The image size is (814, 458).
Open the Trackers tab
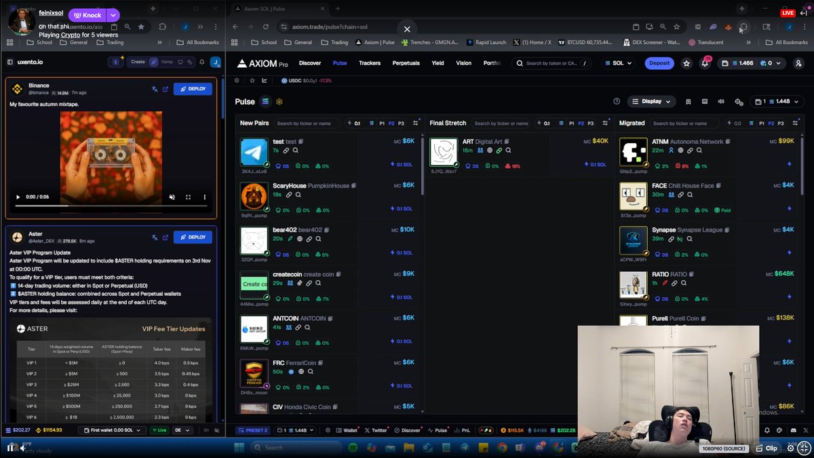click(370, 63)
